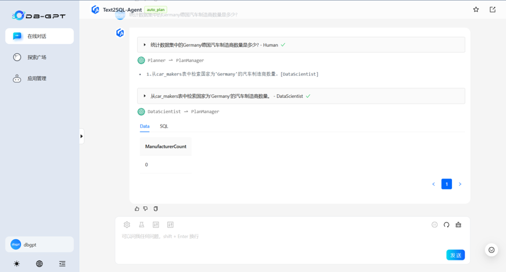Click the plan step text mentioning car_makers
The height and width of the screenshot is (272, 506).
232,74
